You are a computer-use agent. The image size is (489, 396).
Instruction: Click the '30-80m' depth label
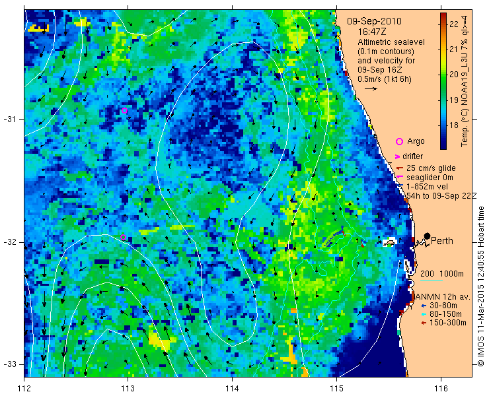(443, 306)
